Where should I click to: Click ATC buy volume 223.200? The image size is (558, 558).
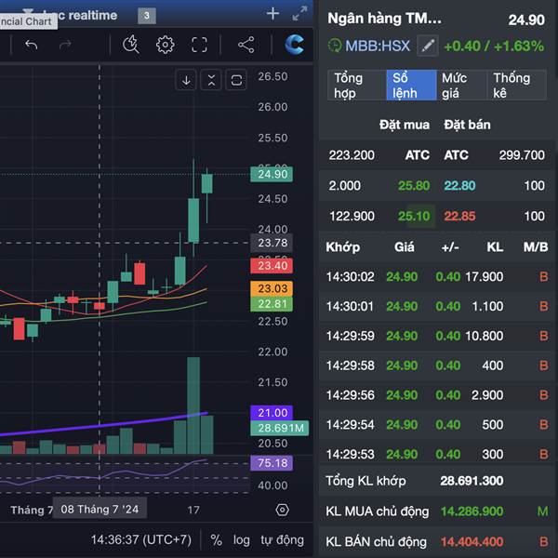coord(352,155)
